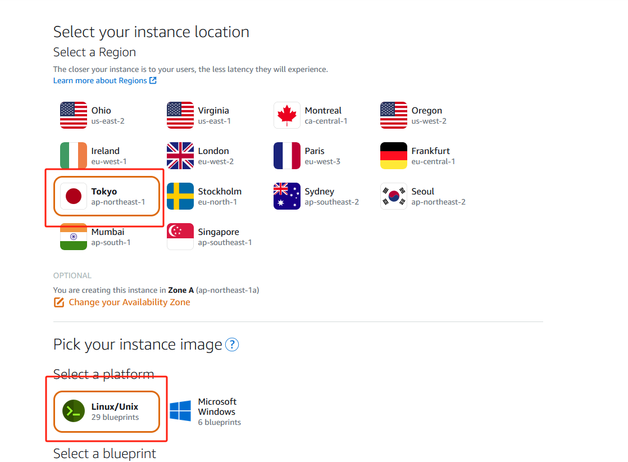The width and height of the screenshot is (628, 462).
Task: Click the Microsoft Windows logo icon
Action: [180, 411]
